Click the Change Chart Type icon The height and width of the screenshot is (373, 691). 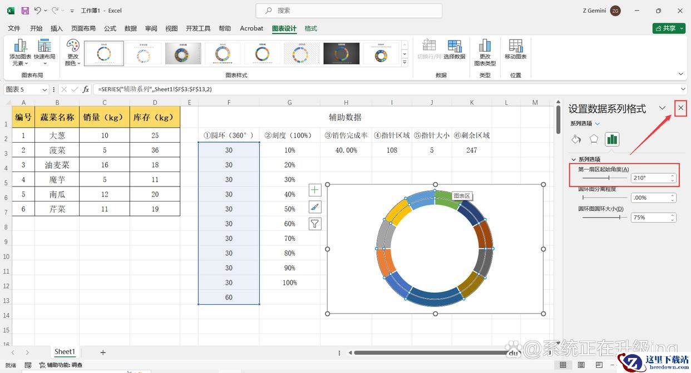tap(485, 47)
